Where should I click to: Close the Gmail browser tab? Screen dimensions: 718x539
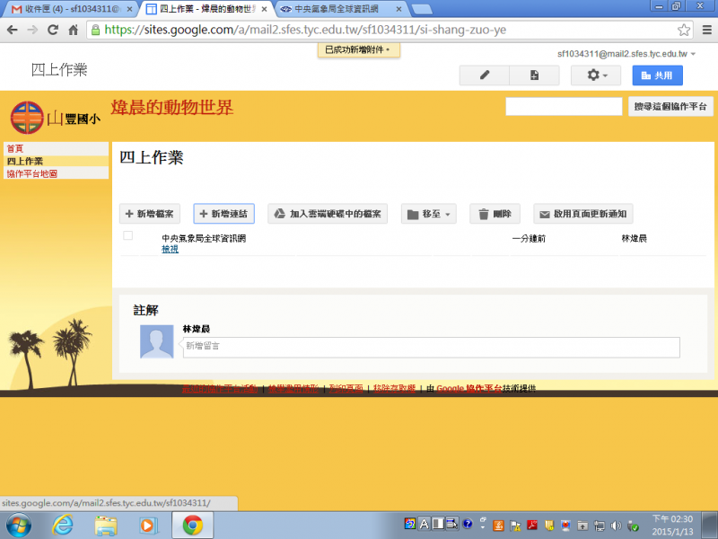(x=129, y=9)
